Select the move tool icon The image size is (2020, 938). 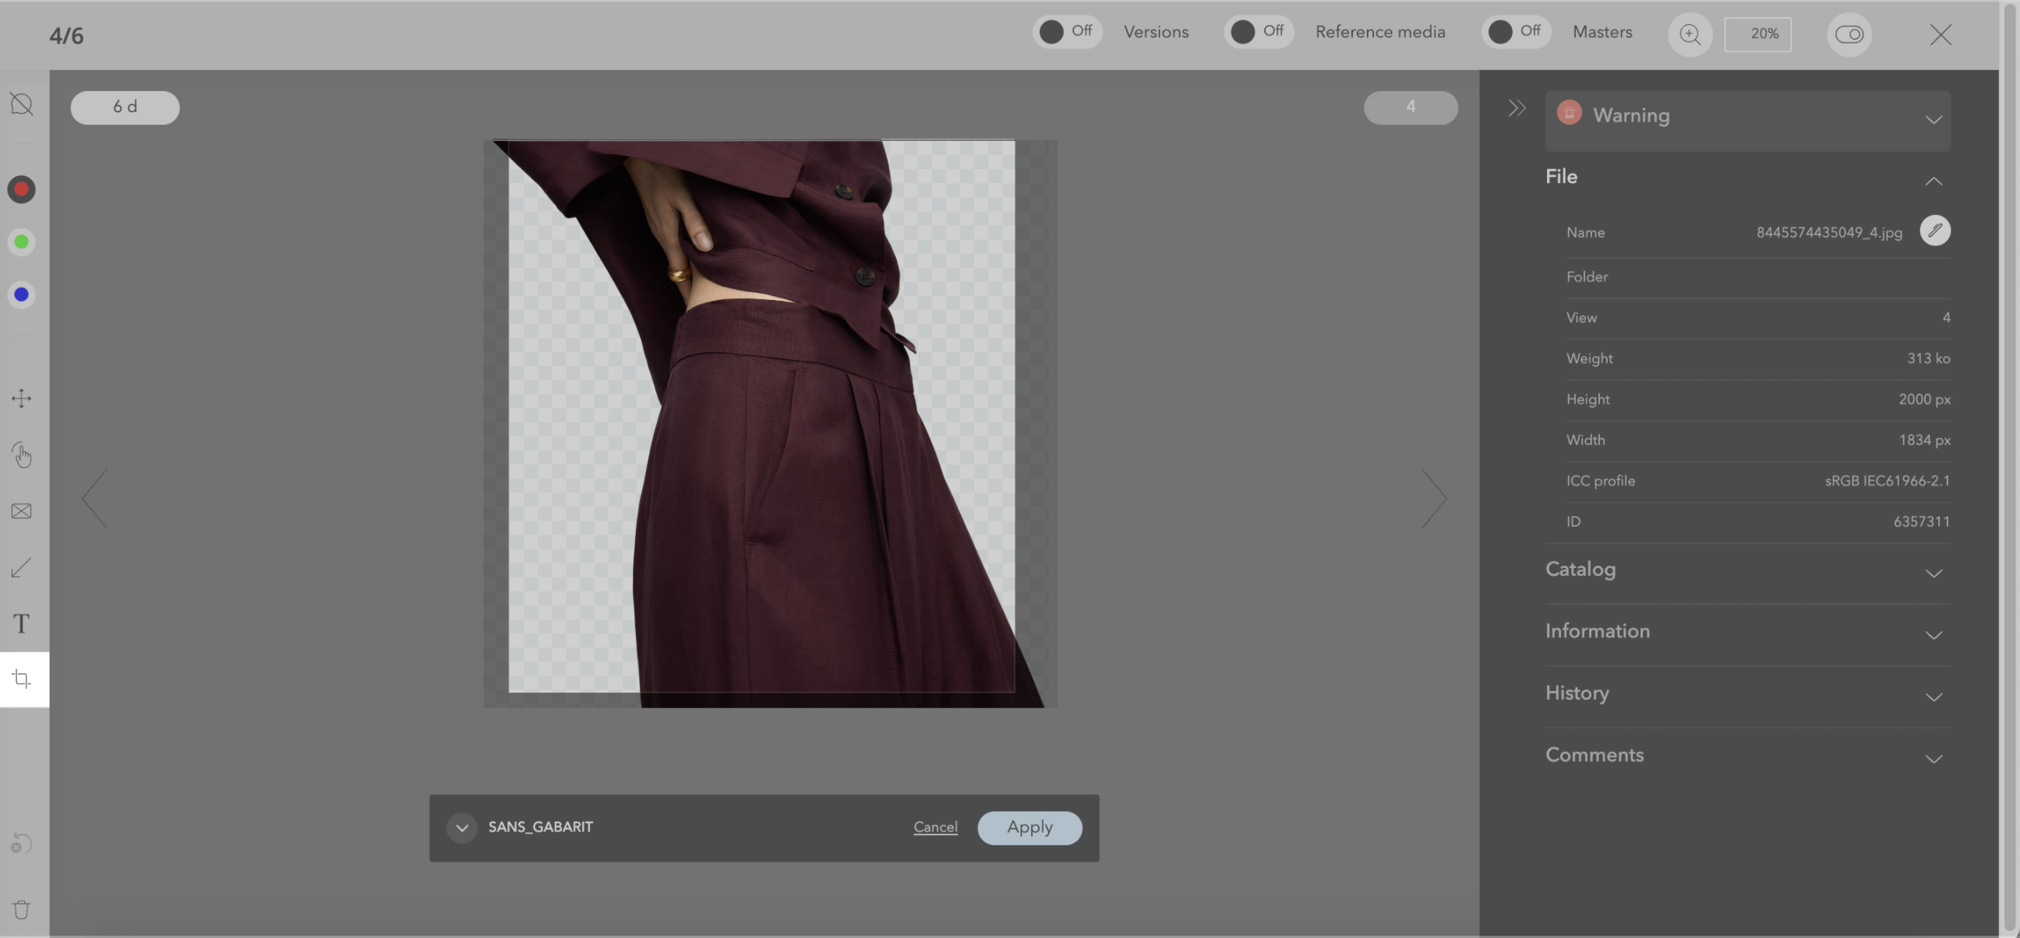pos(22,398)
